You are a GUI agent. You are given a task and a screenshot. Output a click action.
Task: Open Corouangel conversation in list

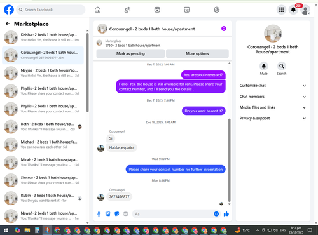43,55
